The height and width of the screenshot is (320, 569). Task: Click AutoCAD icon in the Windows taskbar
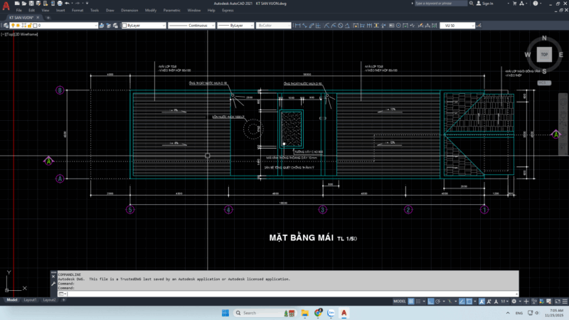[344, 313]
